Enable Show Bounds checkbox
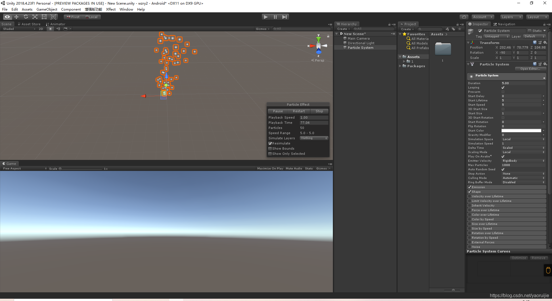The height and width of the screenshot is (301, 552). pos(270,148)
